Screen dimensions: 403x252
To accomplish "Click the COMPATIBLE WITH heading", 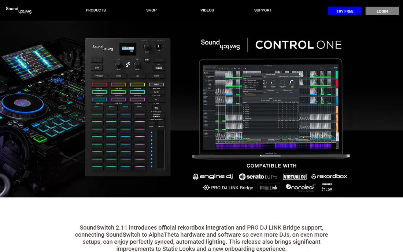I will tap(271, 166).
